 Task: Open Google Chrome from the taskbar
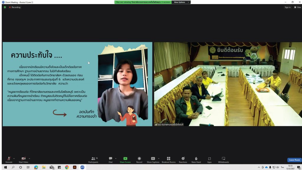point(67,167)
